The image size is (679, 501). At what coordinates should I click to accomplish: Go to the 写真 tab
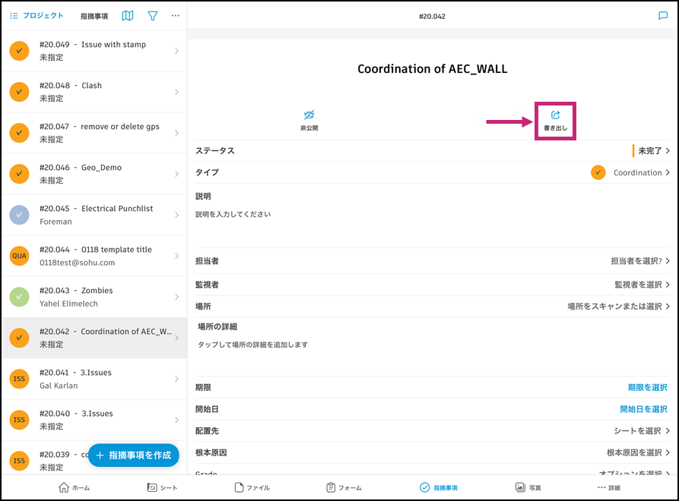pyautogui.click(x=528, y=487)
